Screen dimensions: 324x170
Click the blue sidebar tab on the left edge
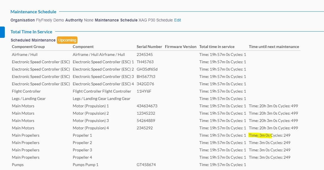[2, 32]
